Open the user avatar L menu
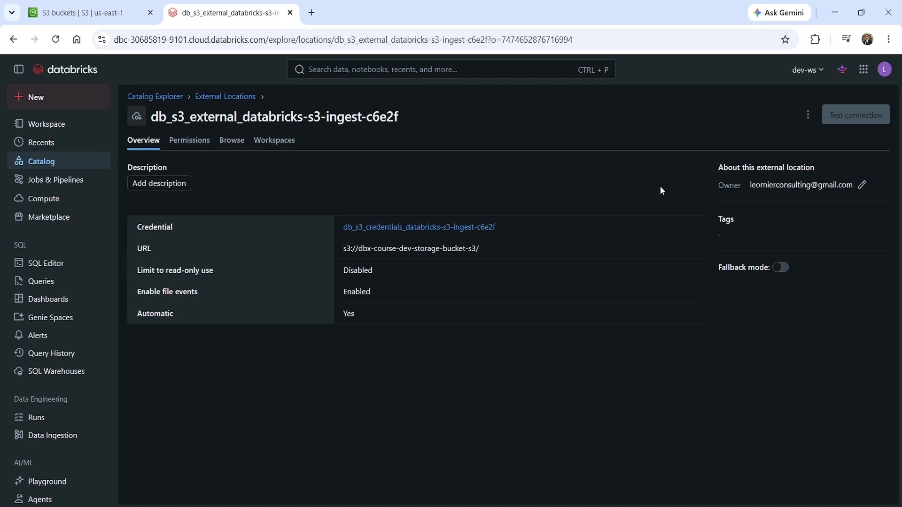This screenshot has width=902, height=507. 885,69
